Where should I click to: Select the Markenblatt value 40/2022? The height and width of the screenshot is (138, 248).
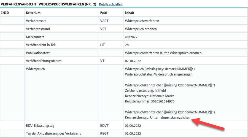point(131,37)
